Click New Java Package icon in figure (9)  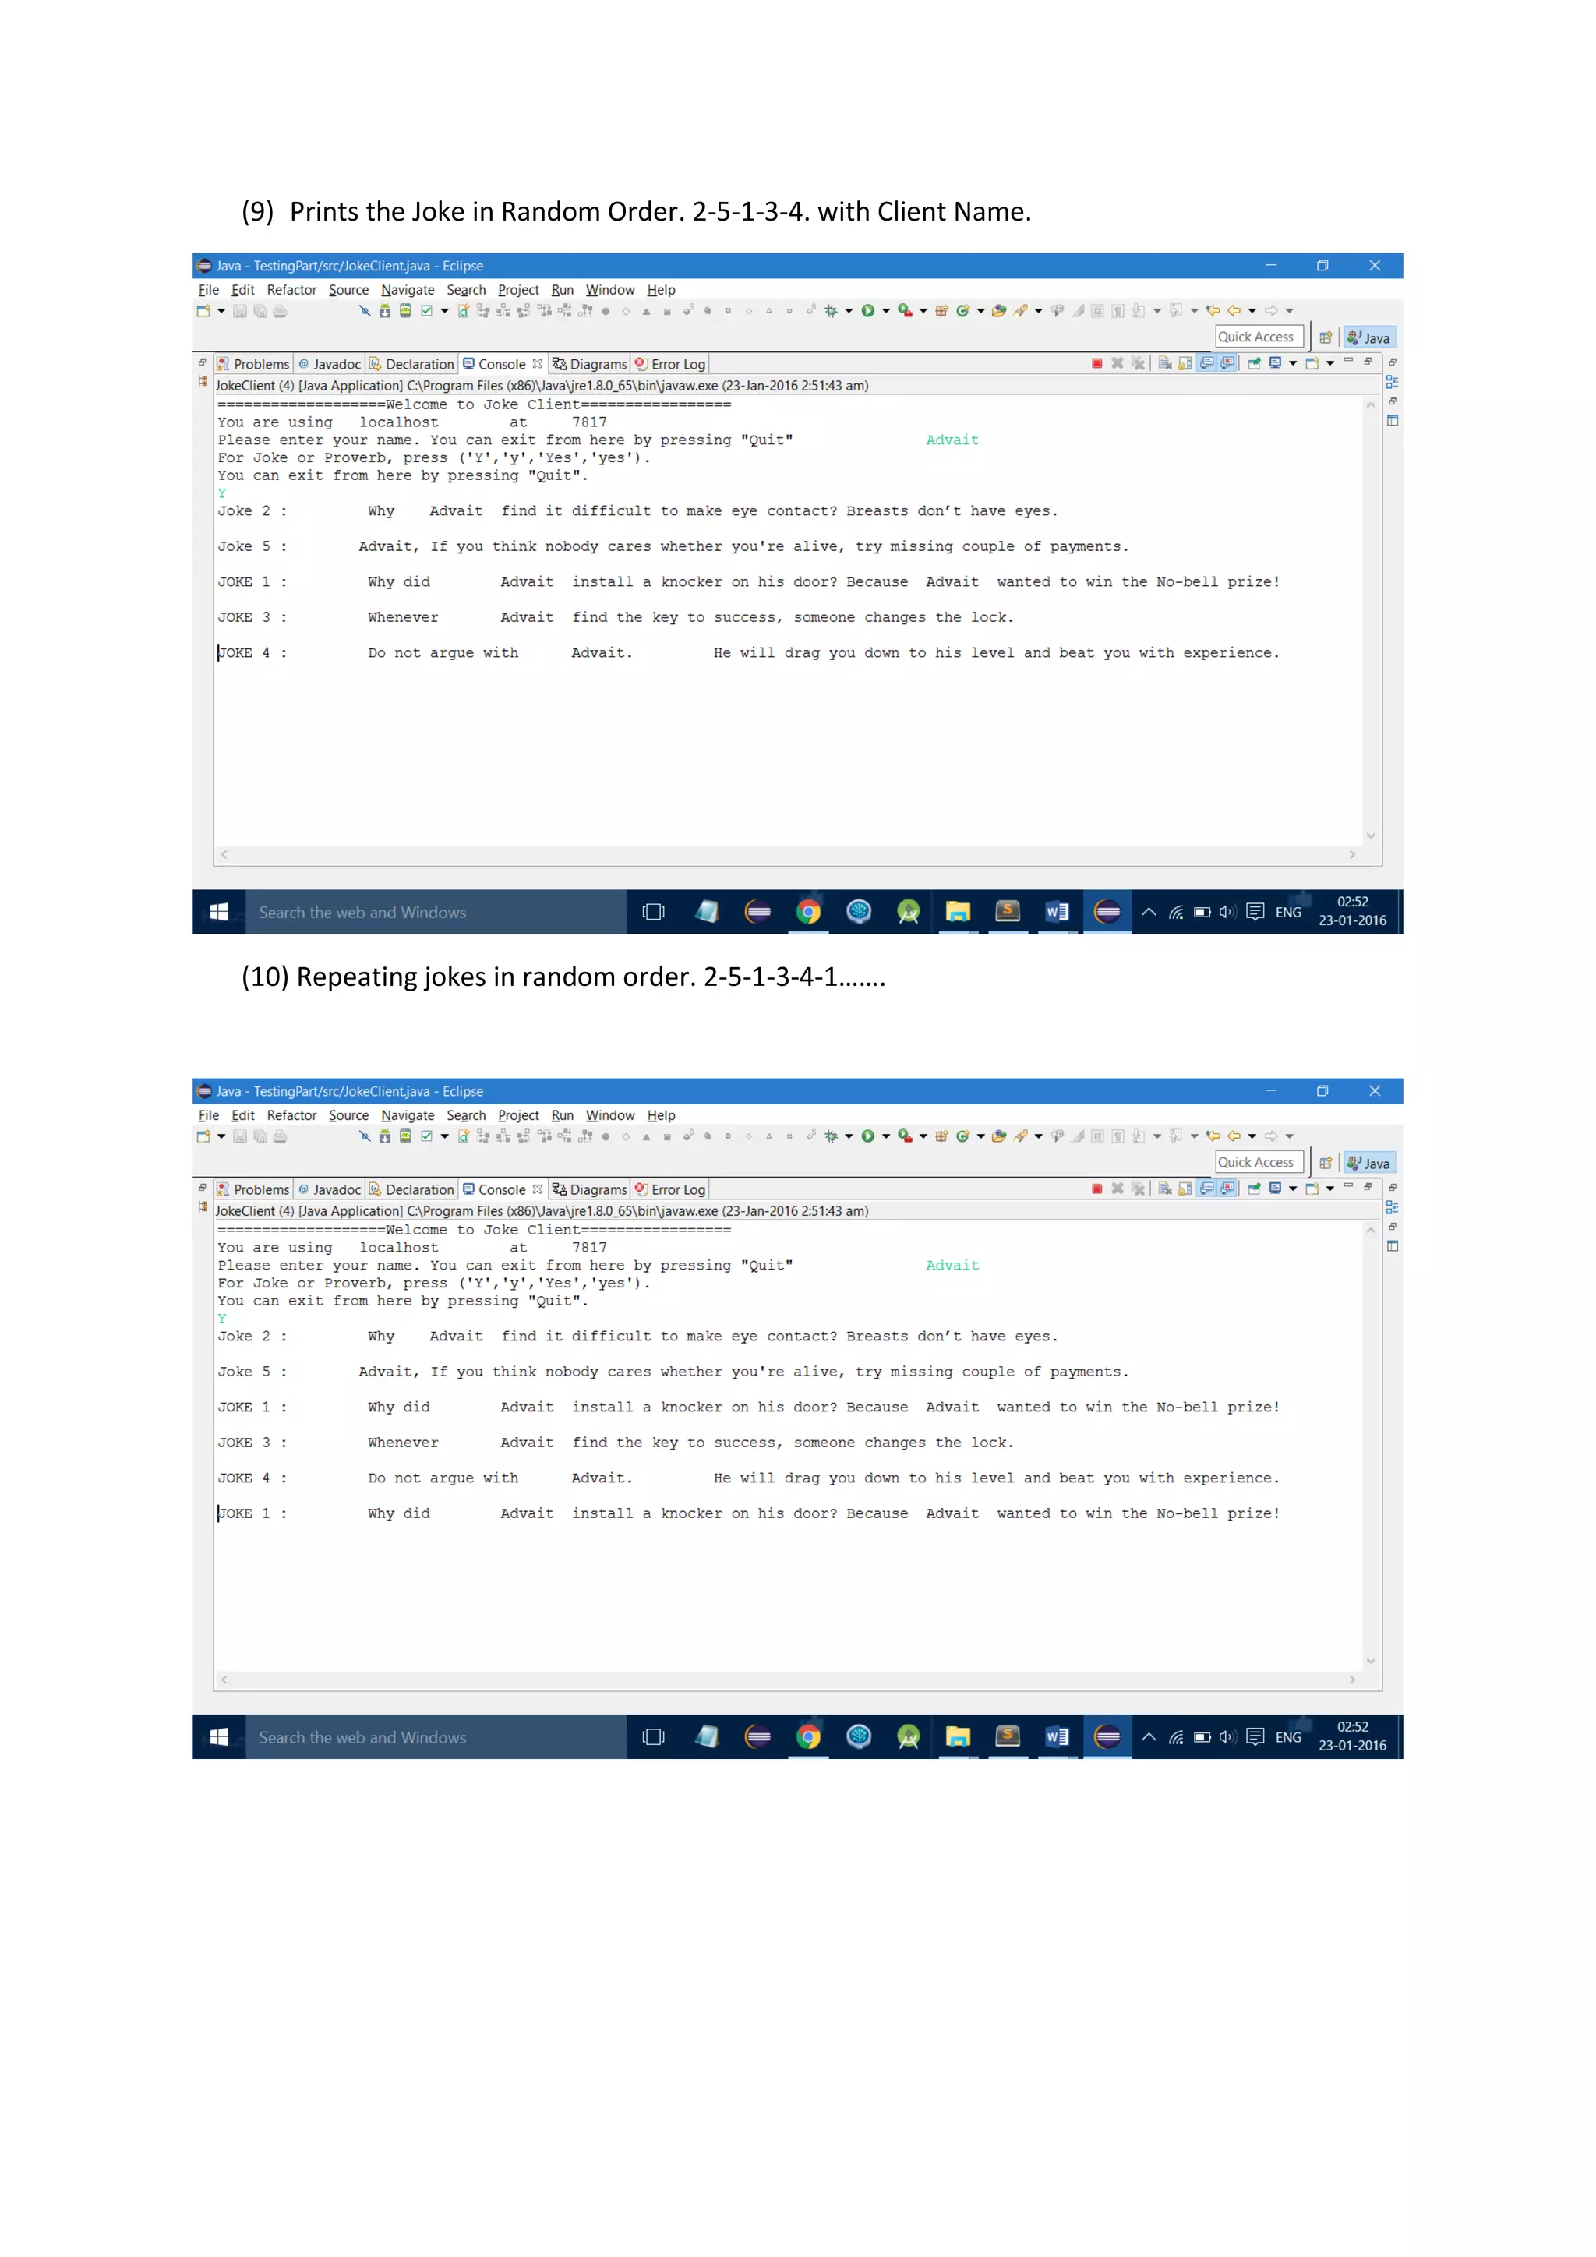[941, 311]
